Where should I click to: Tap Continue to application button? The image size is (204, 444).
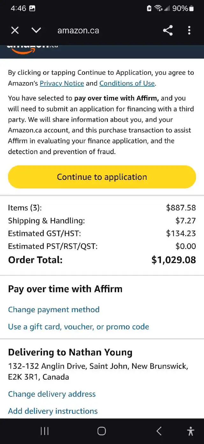click(102, 177)
